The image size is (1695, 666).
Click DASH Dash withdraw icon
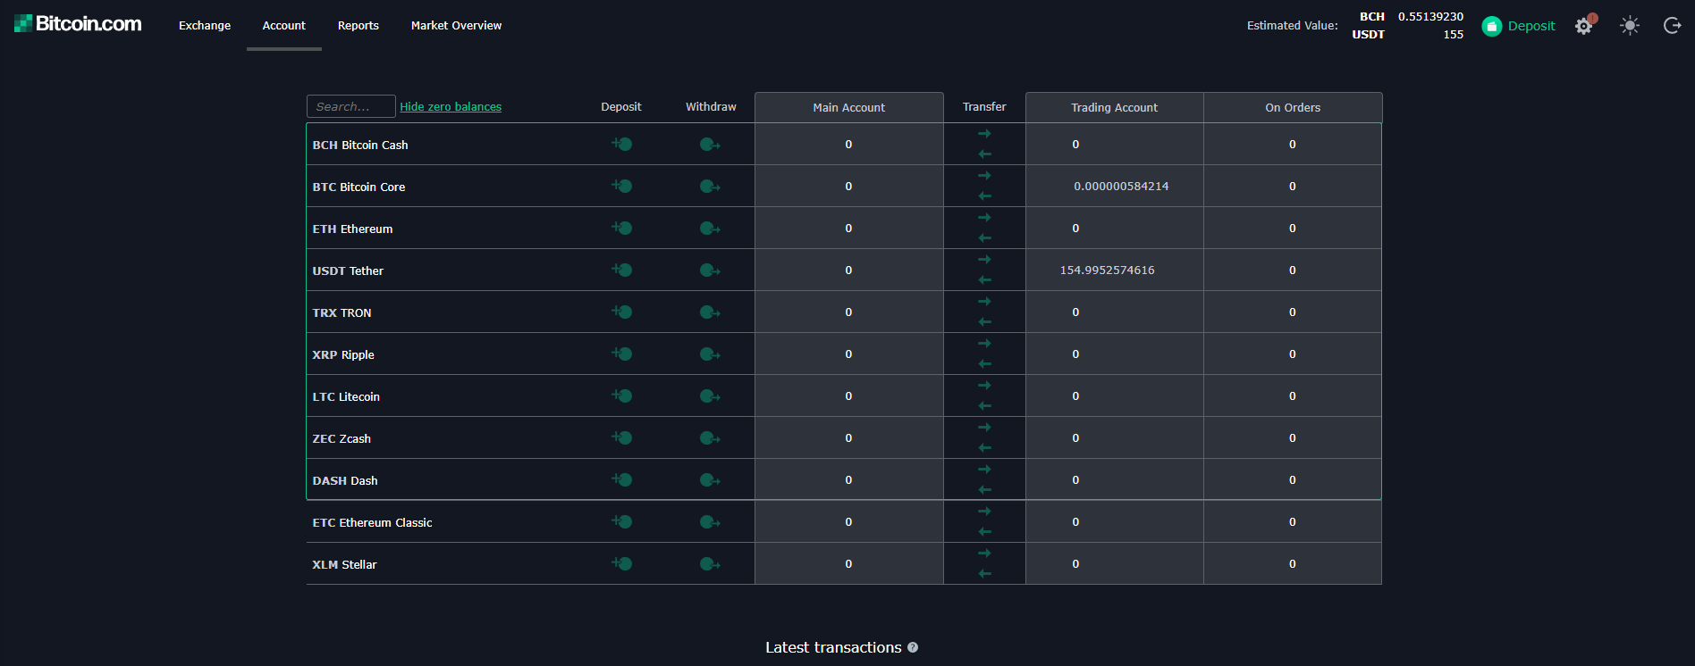click(x=710, y=480)
